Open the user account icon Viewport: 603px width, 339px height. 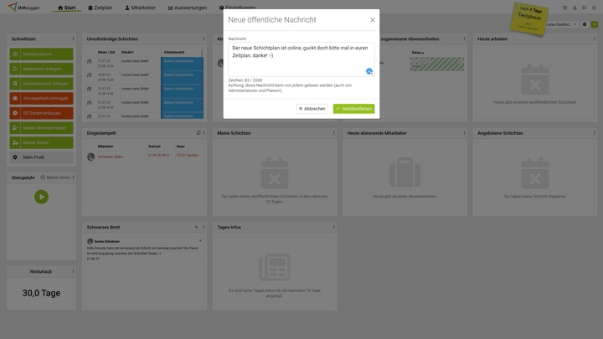pyautogui.click(x=575, y=8)
